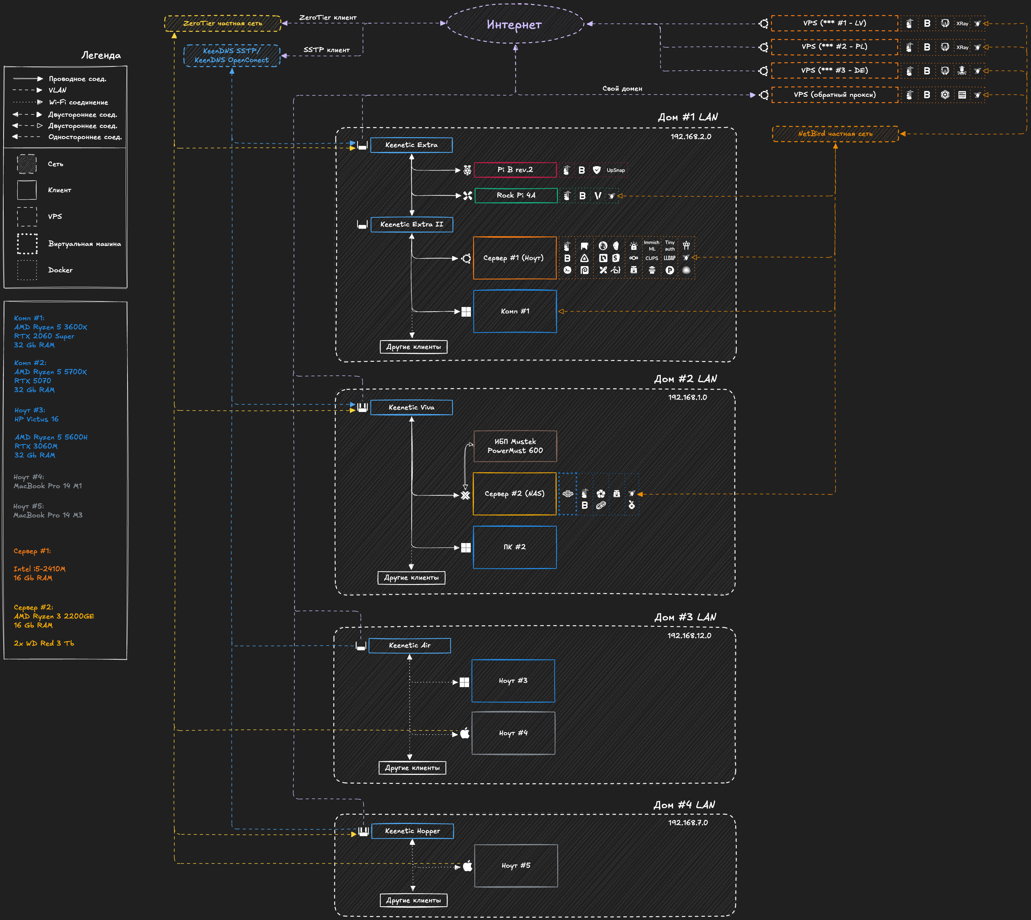This screenshot has width=1031, height=920.
Task: Select the NetBird частная сеть box
Action: pyautogui.click(x=835, y=134)
